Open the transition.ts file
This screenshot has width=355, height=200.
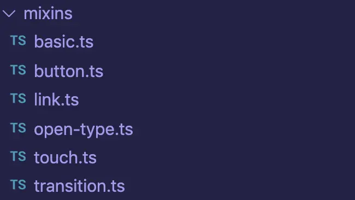pyautogui.click(x=80, y=186)
